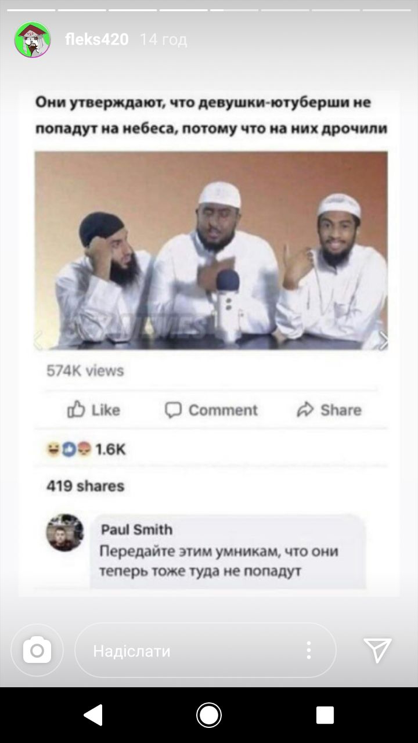Tap the Share arrow button

329,410
